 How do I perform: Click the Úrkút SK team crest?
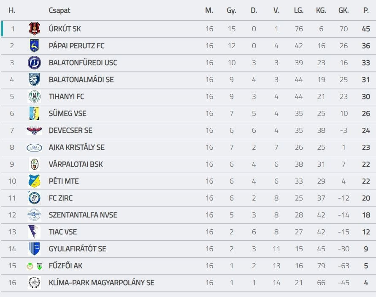[34, 29]
